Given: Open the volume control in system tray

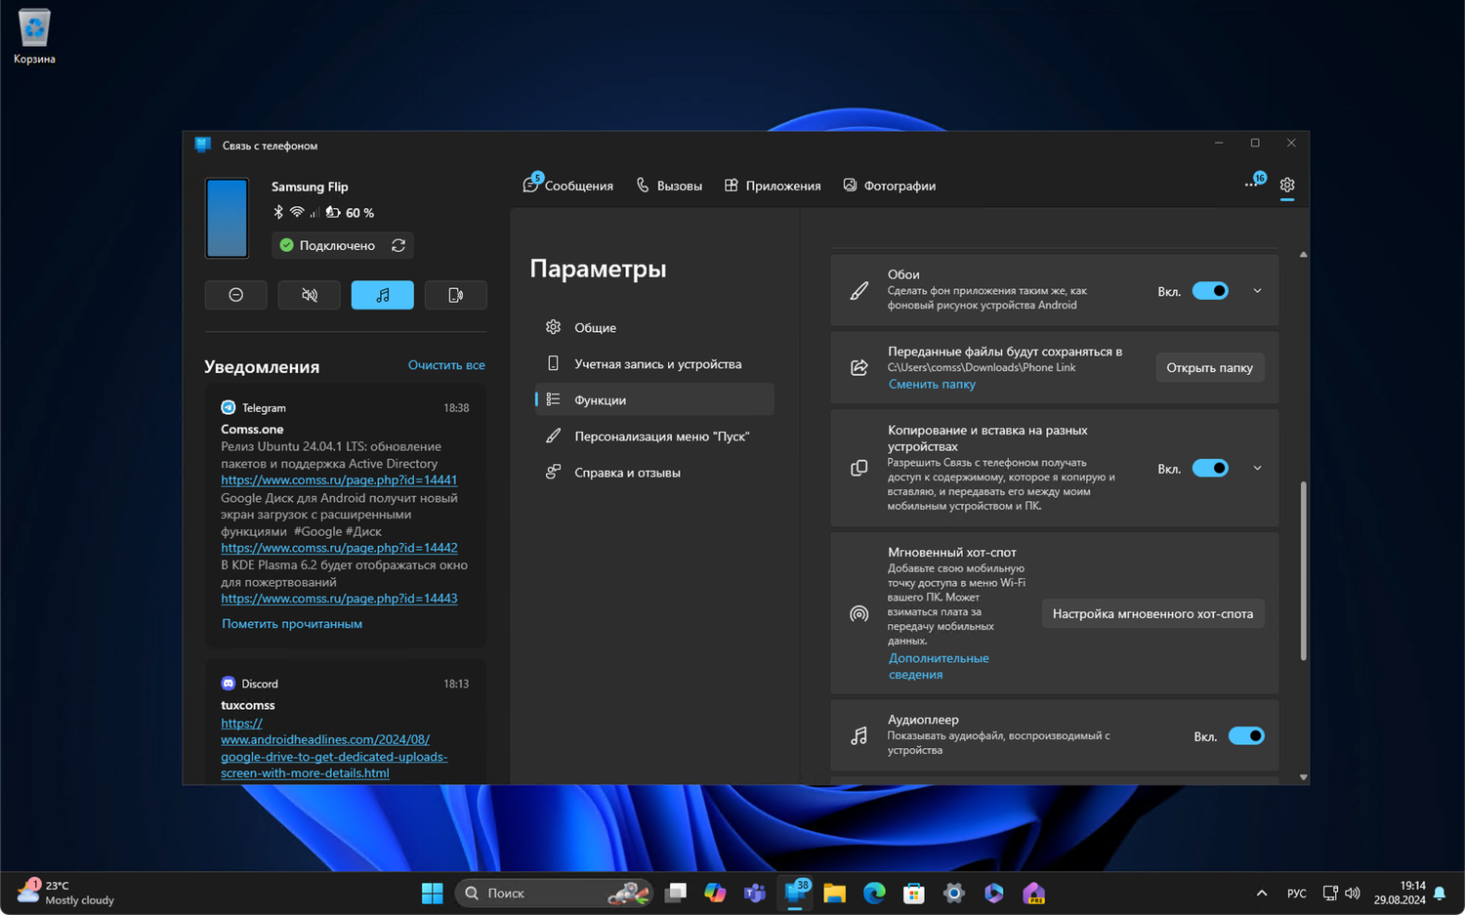Looking at the screenshot, I should [x=1353, y=893].
